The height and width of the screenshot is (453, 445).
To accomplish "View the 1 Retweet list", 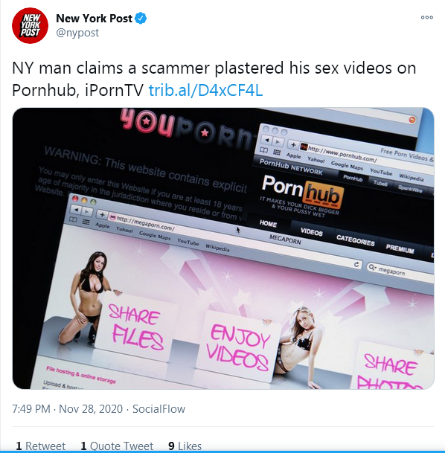I will (40, 446).
